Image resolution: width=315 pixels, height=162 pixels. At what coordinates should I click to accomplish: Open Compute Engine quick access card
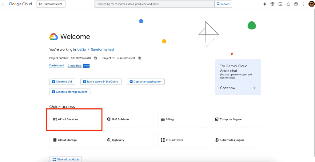click(x=236, y=119)
